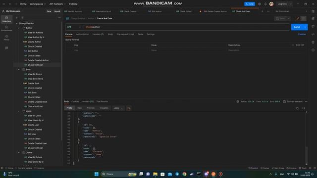
Task: Copy the response body to clipboard
Action: coord(297,108)
